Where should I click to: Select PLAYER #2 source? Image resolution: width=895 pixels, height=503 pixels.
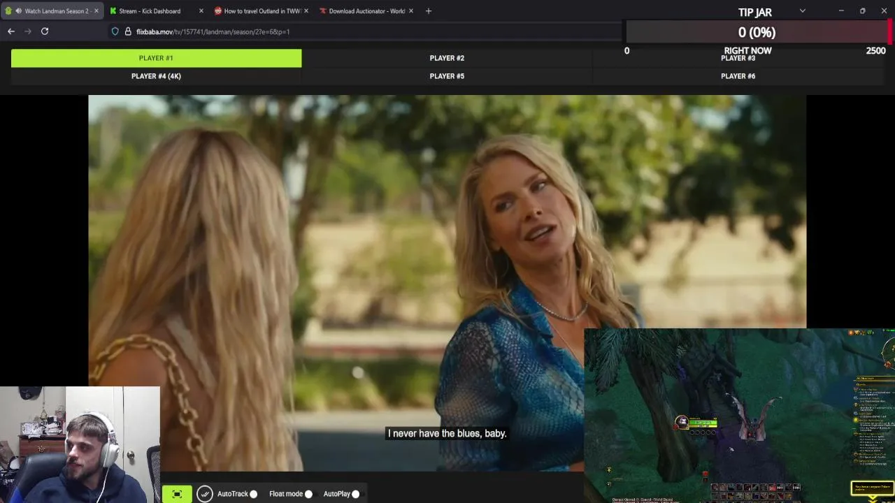point(447,58)
